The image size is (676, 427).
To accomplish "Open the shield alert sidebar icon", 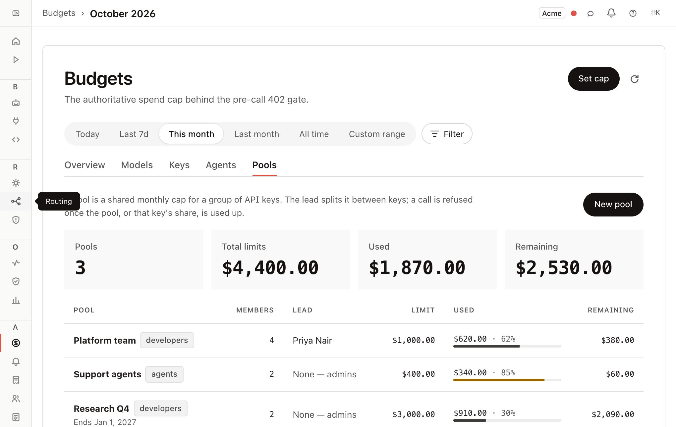I will point(16,220).
